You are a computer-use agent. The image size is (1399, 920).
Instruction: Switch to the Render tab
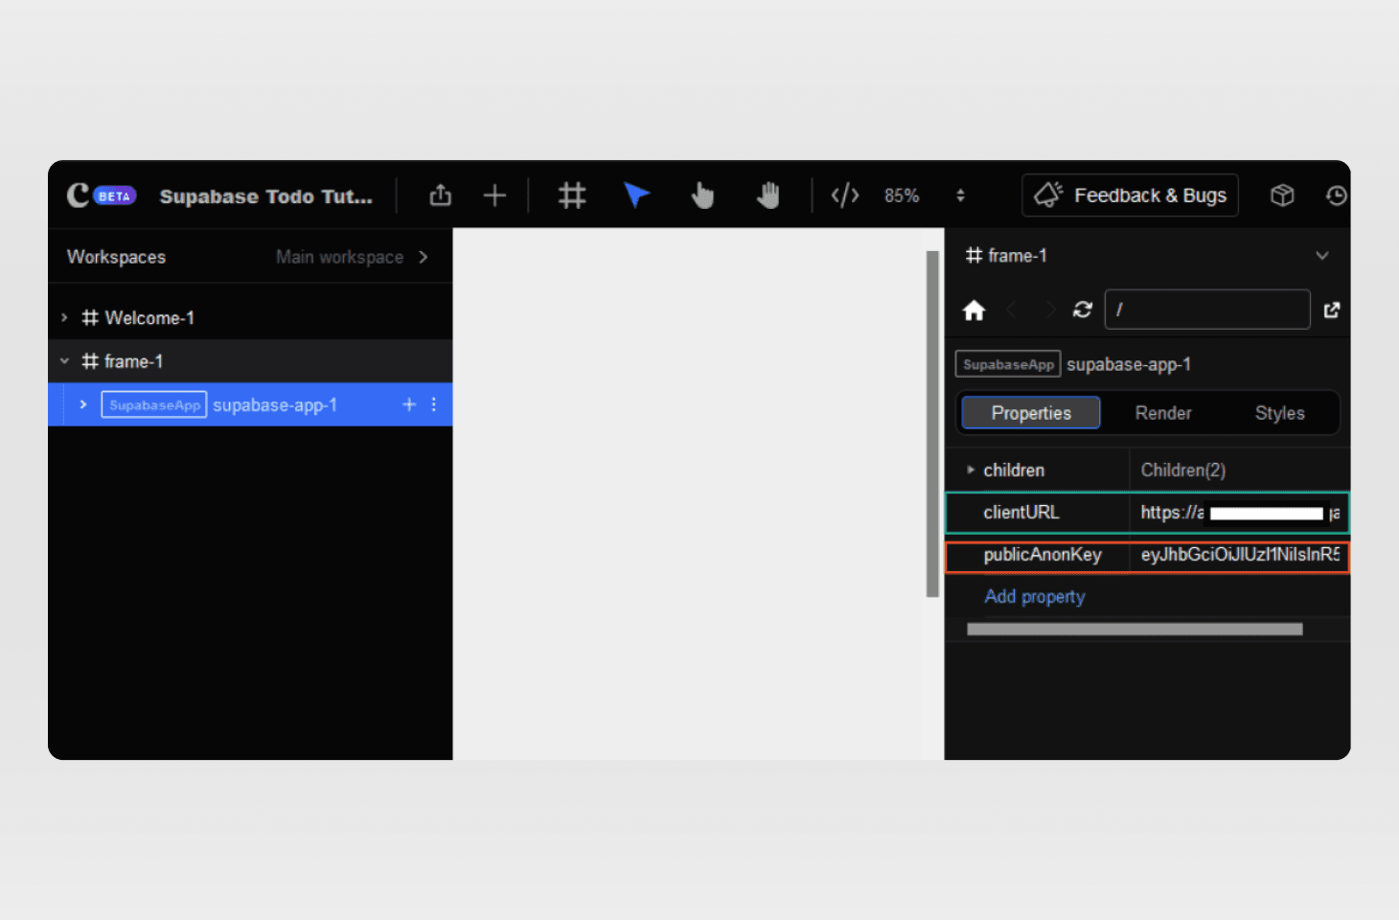click(1162, 413)
